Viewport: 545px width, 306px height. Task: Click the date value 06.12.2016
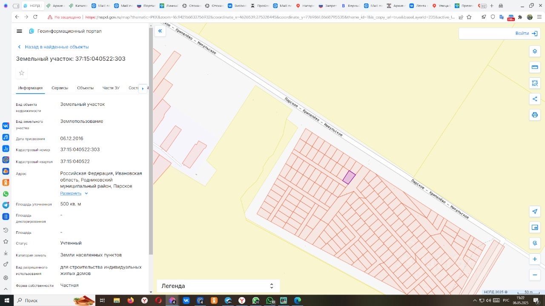(x=72, y=139)
